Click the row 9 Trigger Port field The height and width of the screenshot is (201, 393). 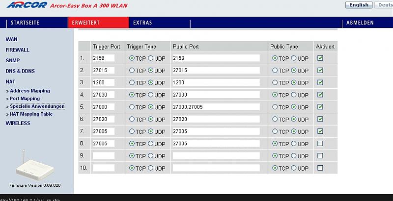coord(103,156)
